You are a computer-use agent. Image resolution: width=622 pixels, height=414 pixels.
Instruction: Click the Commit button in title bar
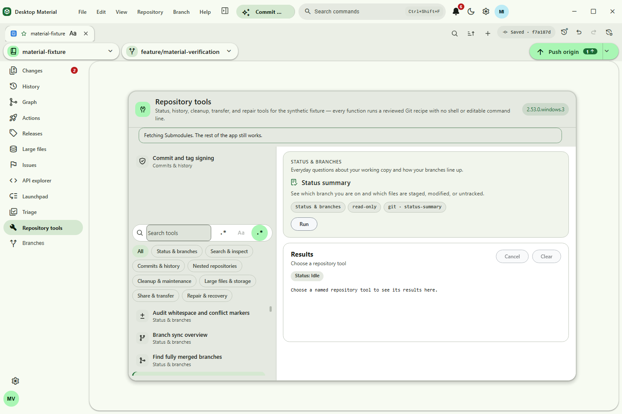(x=266, y=12)
